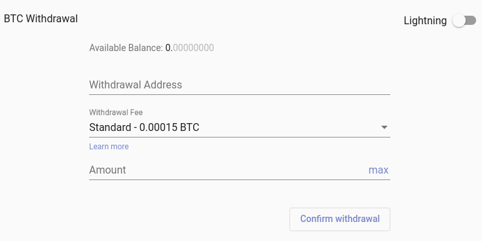
Task: Focus the Withdrawal Address input field
Action: coord(240,85)
